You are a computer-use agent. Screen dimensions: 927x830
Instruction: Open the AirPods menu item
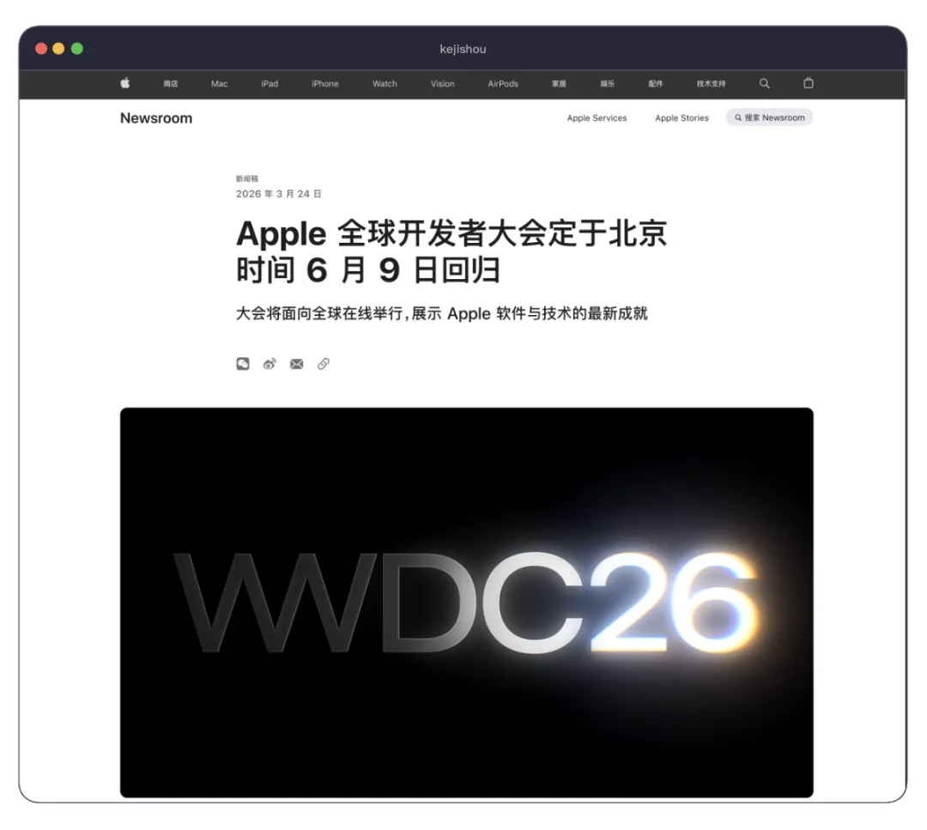[x=503, y=84]
